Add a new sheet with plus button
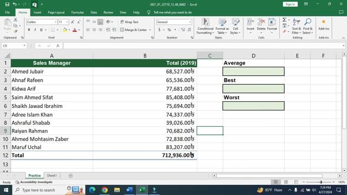The width and height of the screenshot is (347, 195). [x=70, y=175]
